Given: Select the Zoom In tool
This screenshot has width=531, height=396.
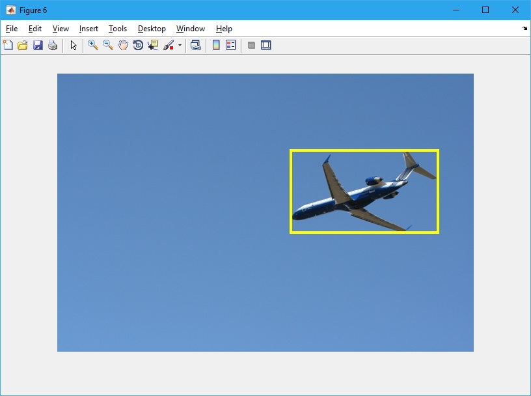Looking at the screenshot, I should point(93,45).
